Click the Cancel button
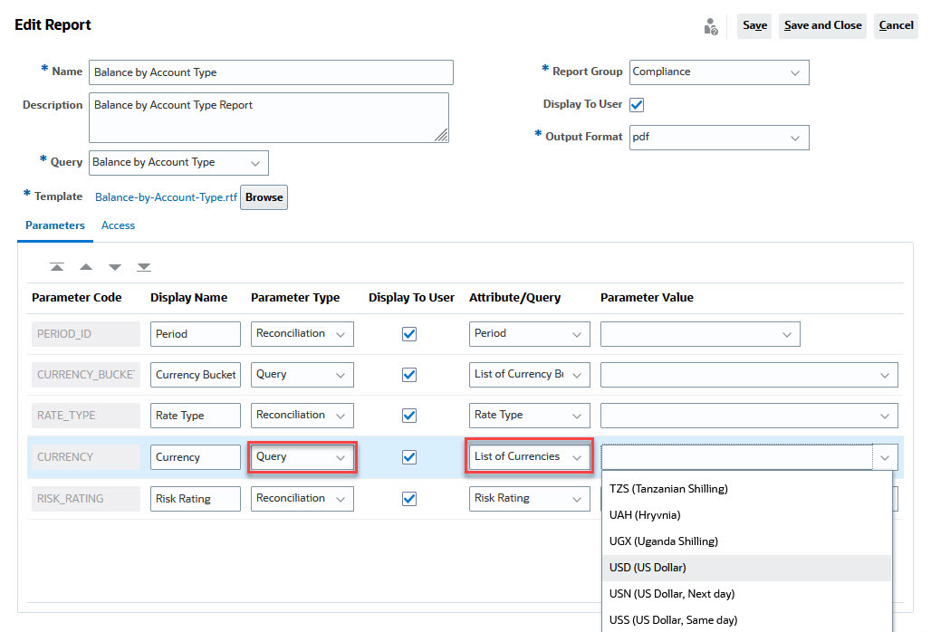Screen dimensions: 931x632 tap(896, 26)
